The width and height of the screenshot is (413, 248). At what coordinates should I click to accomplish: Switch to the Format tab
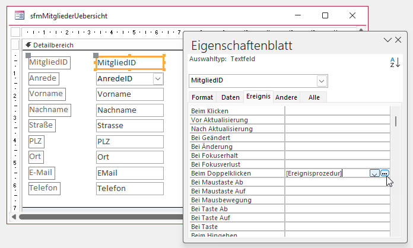tap(202, 97)
